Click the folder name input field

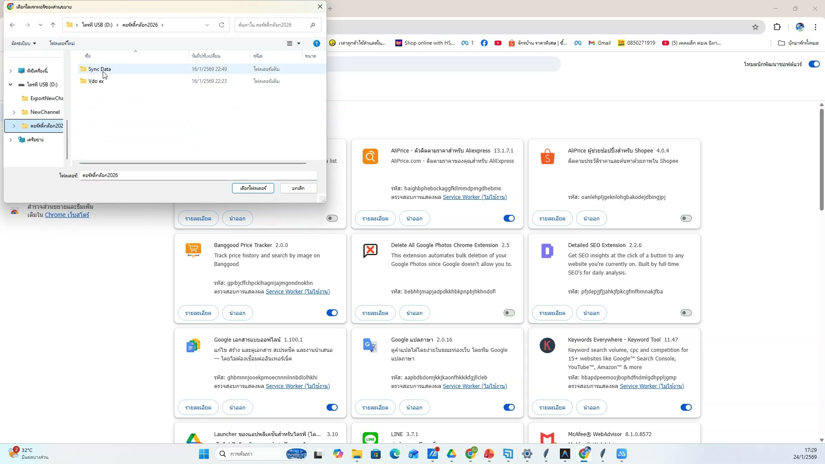click(x=199, y=175)
